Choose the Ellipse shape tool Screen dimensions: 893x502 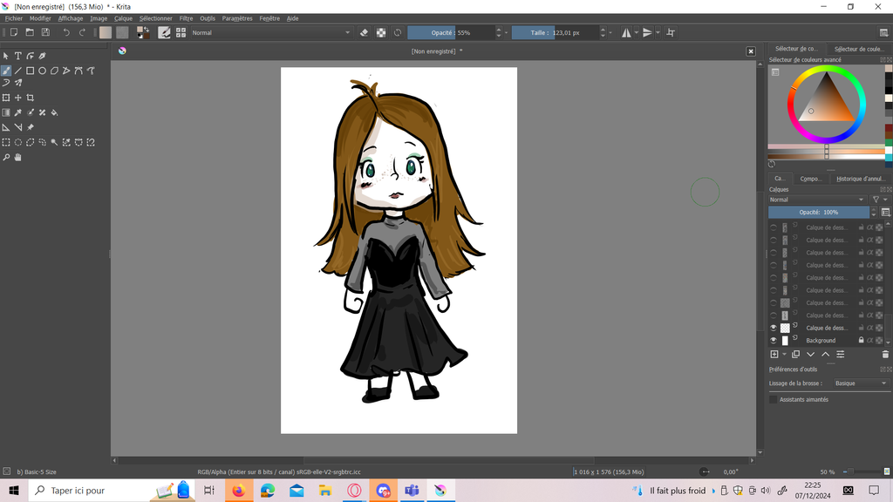[x=42, y=71]
